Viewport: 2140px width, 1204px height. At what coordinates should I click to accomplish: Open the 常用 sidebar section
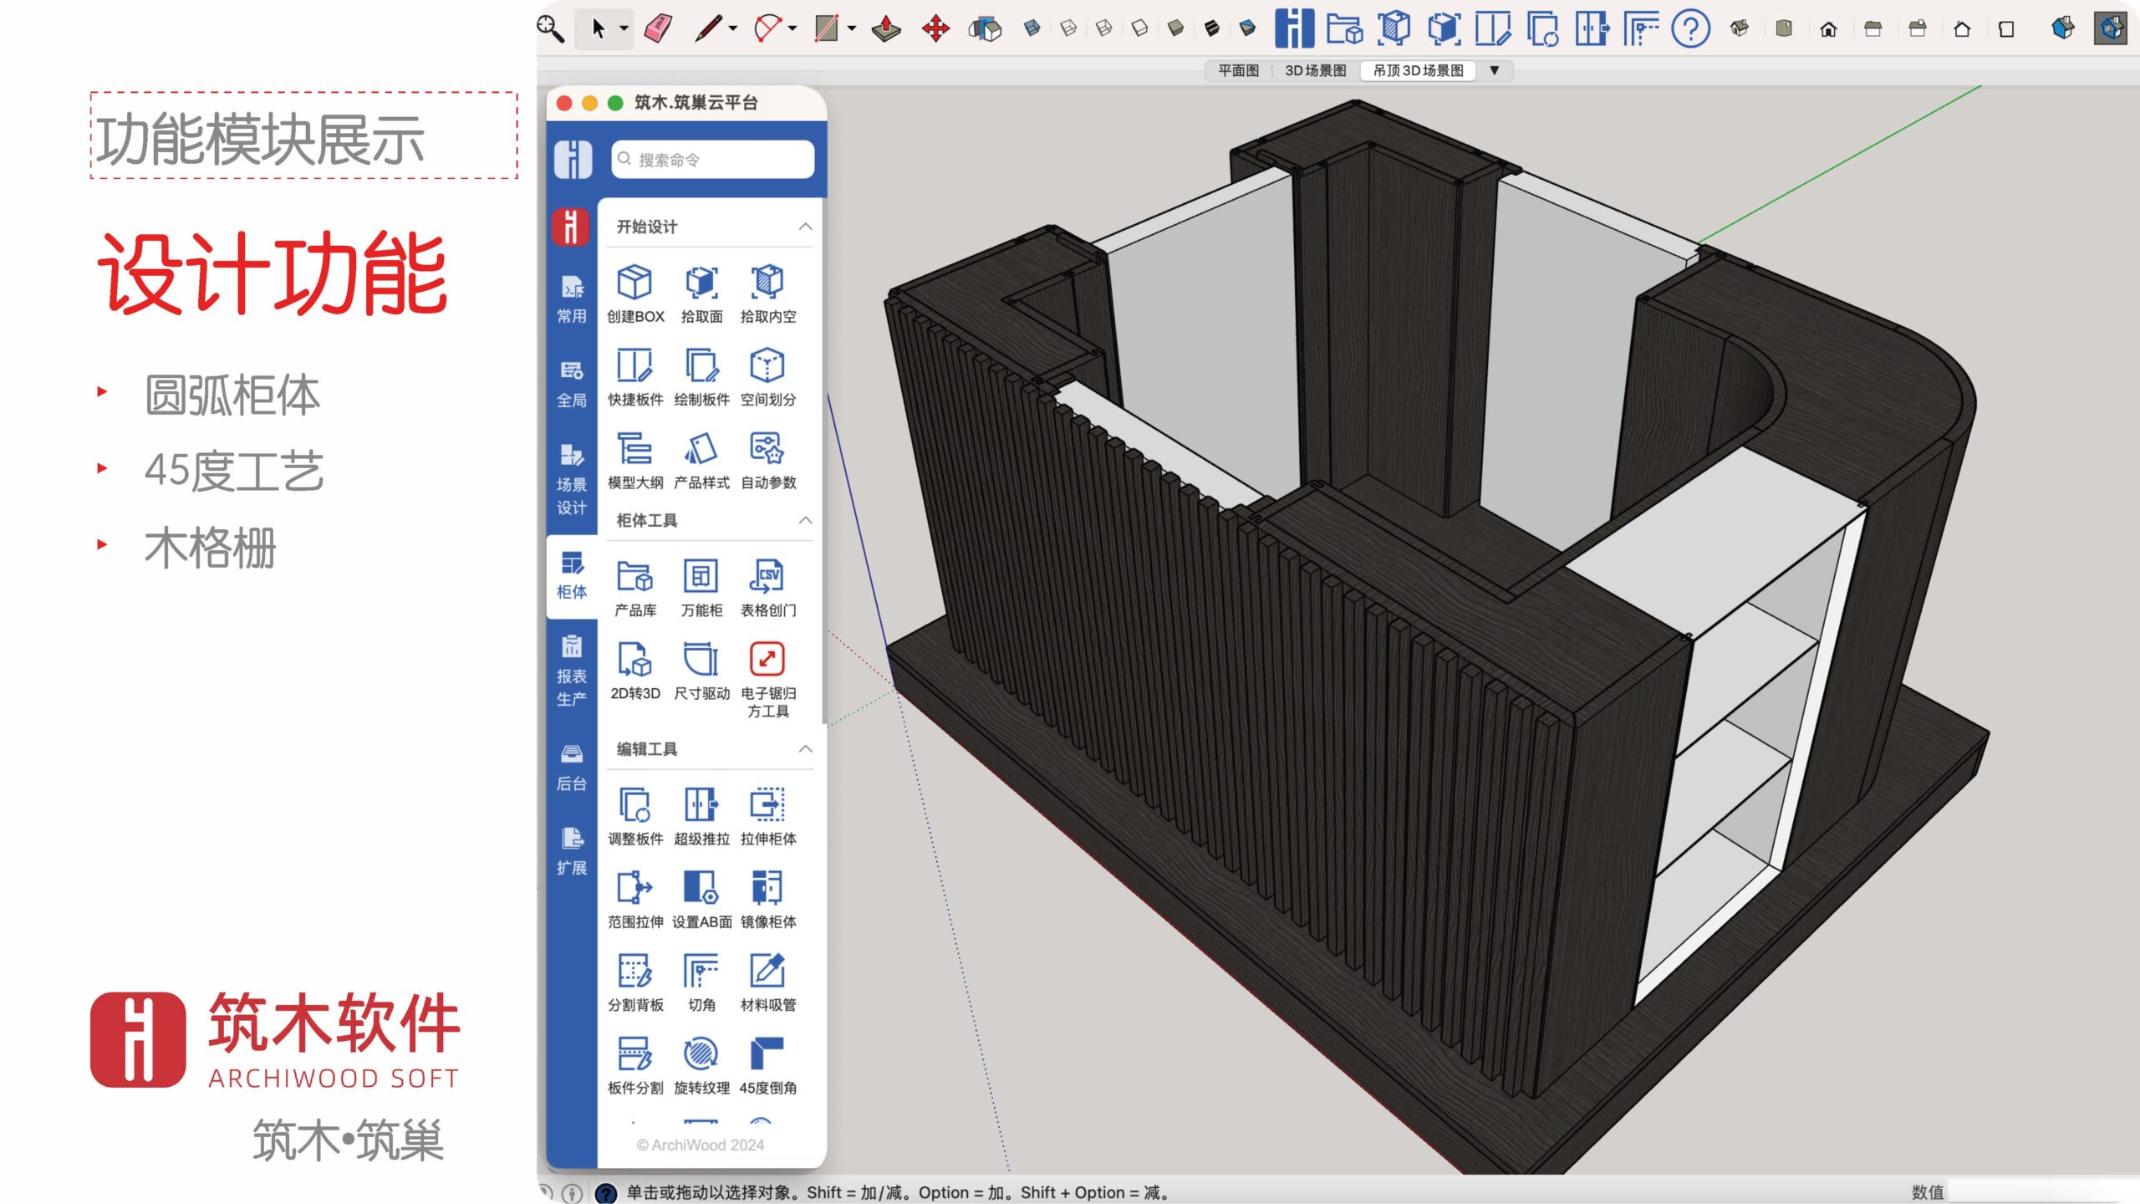572,299
